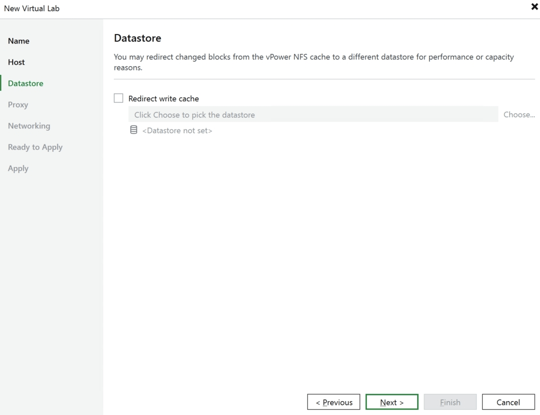Screen dimensions: 540x415
Task: Go to the Host wizard step
Action: coord(16,62)
